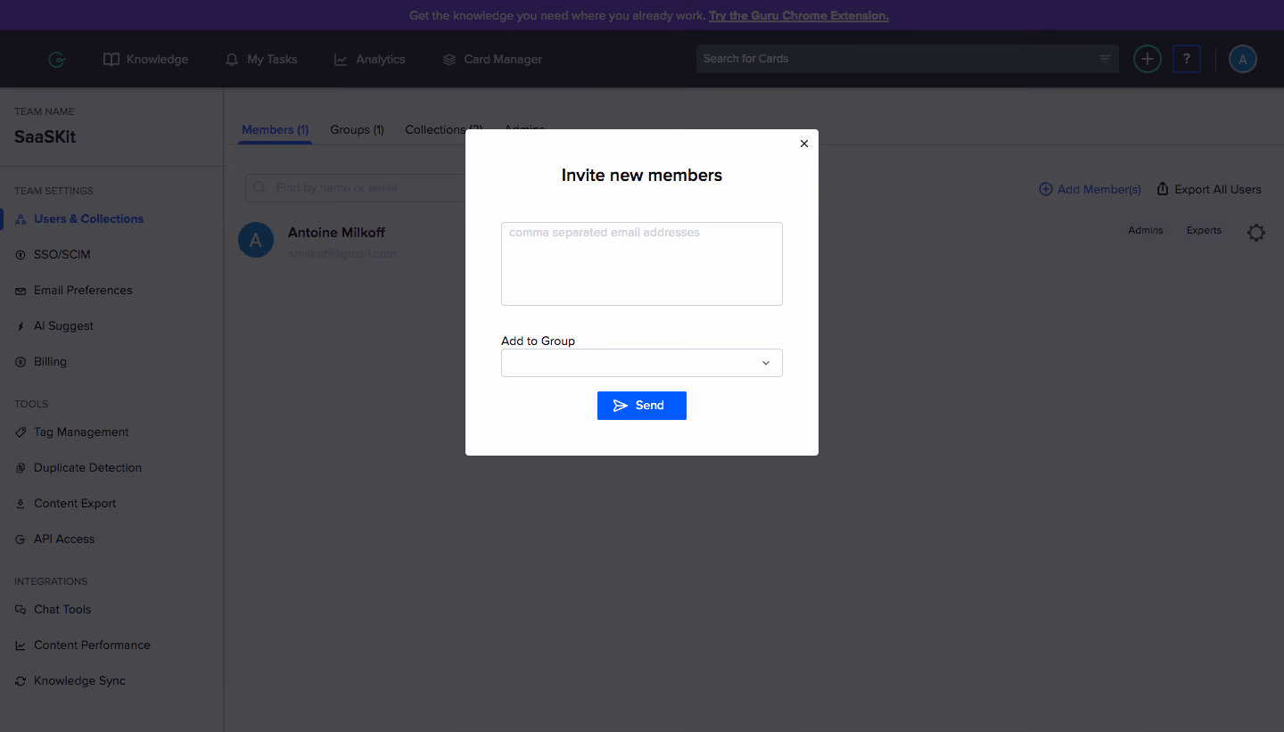Click the comma separated email addresses field

642,264
